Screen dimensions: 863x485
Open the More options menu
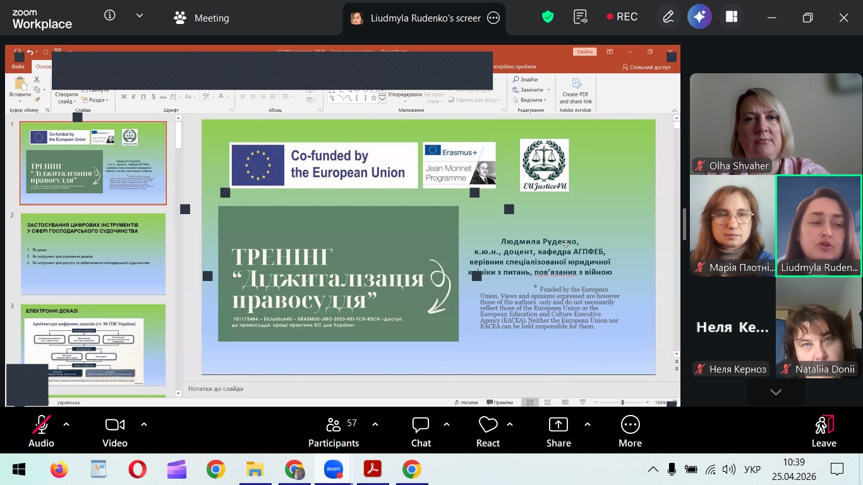pyautogui.click(x=630, y=431)
